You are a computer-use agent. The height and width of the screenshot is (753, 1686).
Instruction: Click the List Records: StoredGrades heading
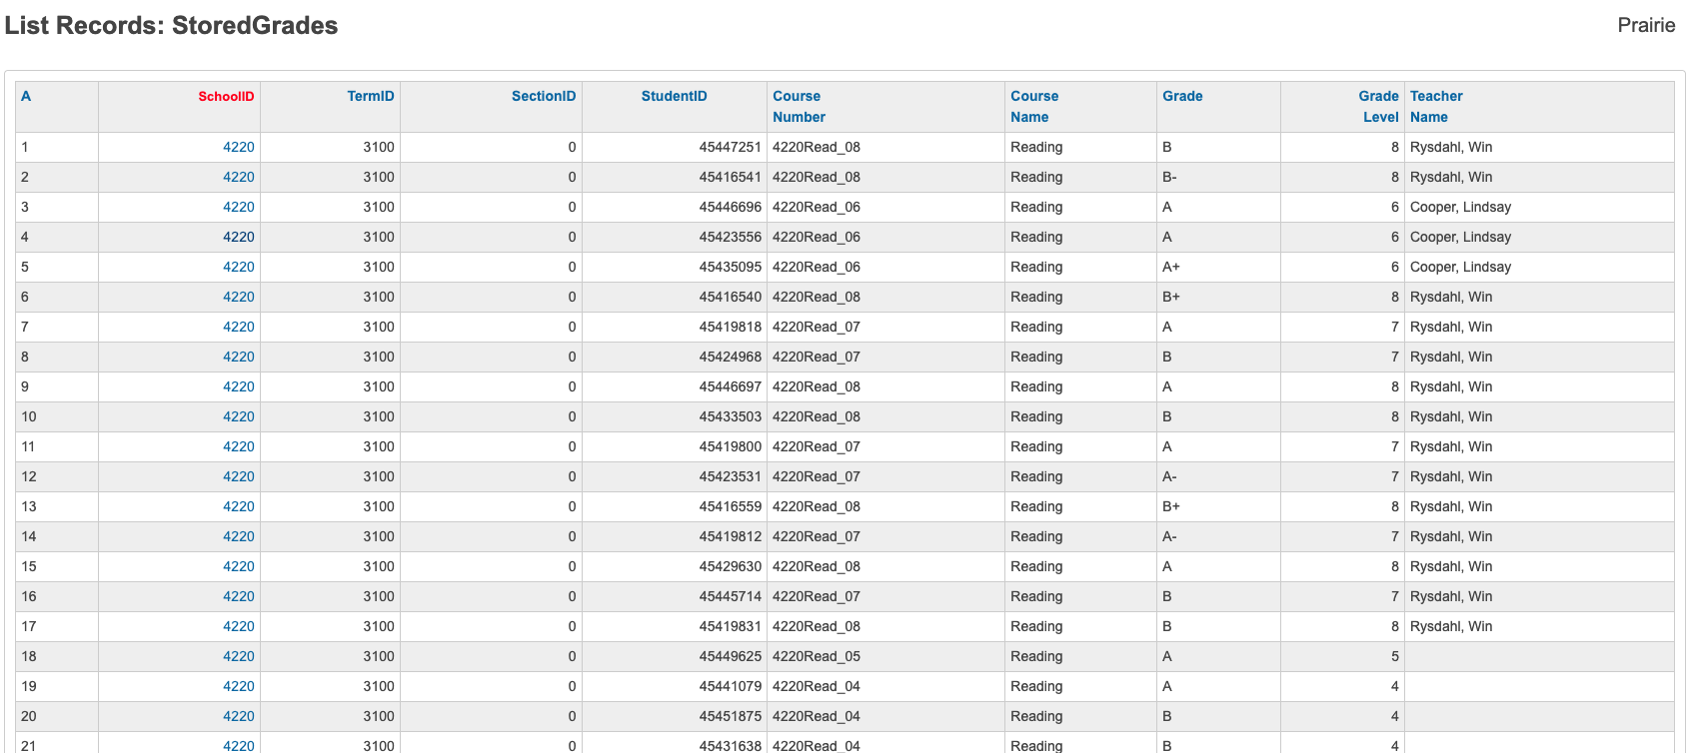click(171, 25)
